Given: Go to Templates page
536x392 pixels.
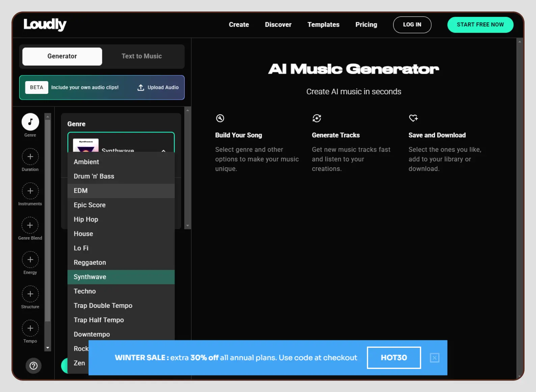Looking at the screenshot, I should point(323,25).
